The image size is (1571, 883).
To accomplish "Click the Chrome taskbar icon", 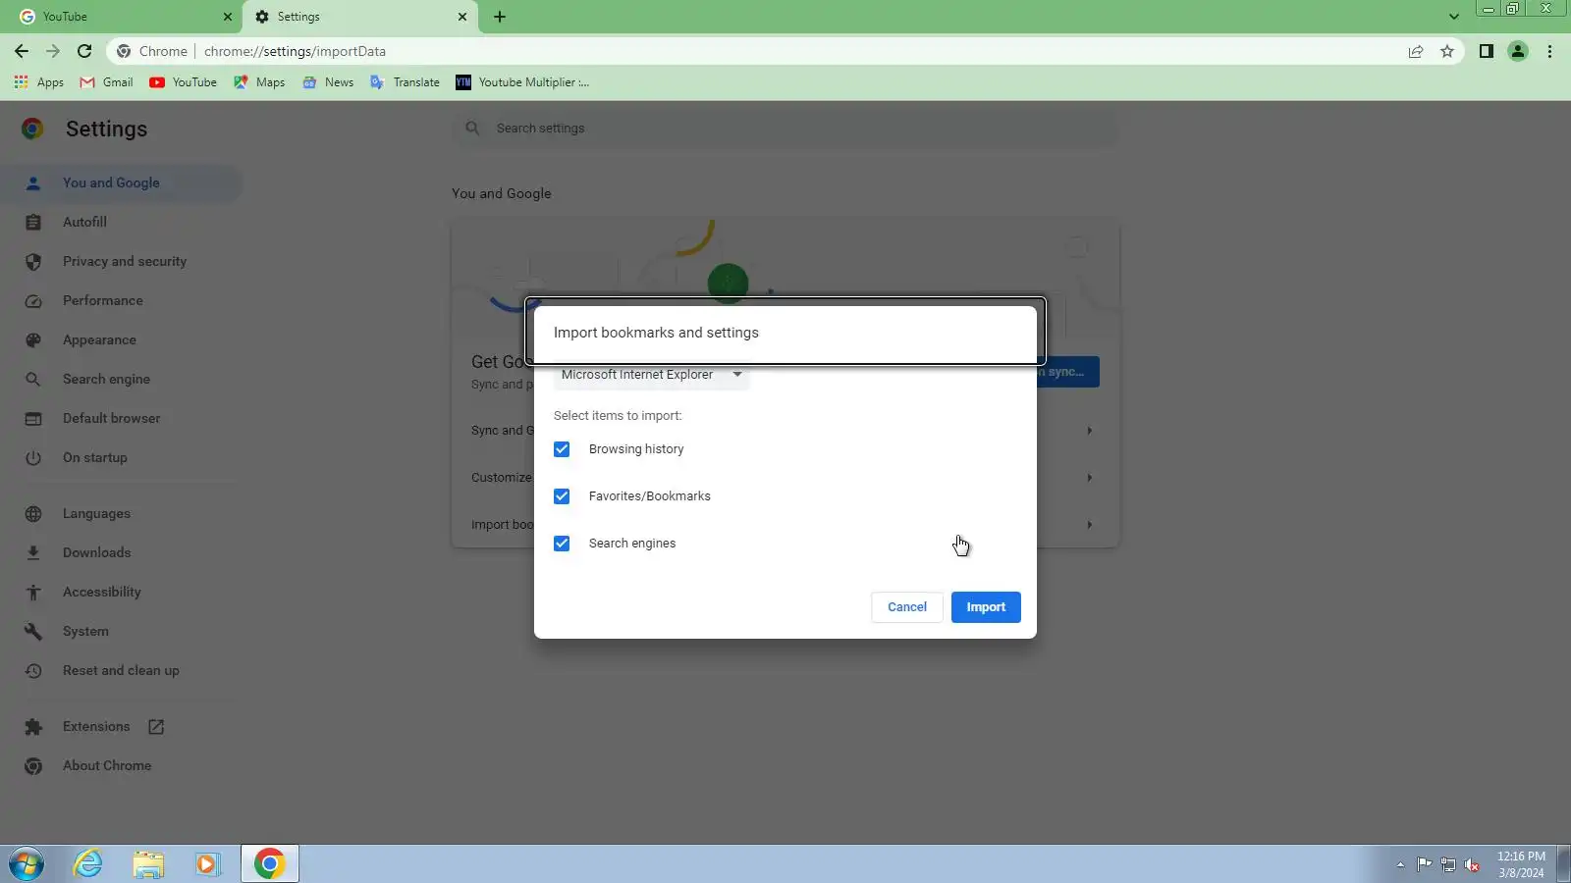I will (269, 864).
